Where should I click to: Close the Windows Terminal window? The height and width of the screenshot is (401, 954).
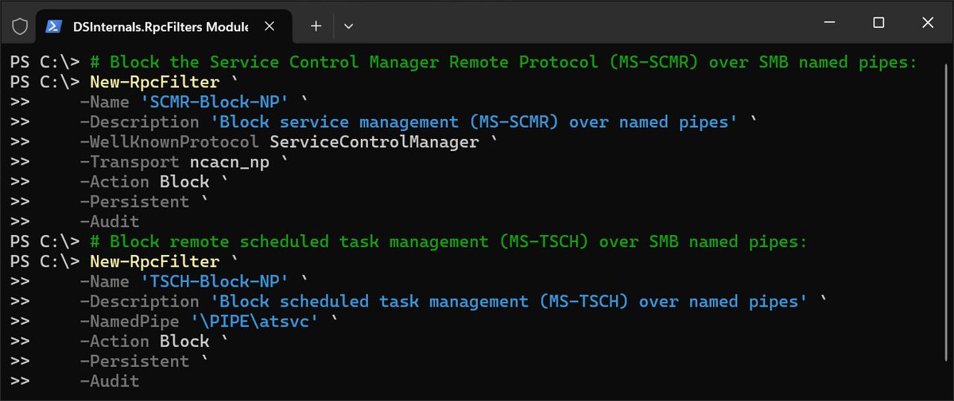point(928,23)
